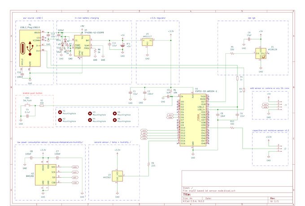The image size is (305, 206).
Task: Select the 3-pin connector J2
Action: tap(279, 148)
